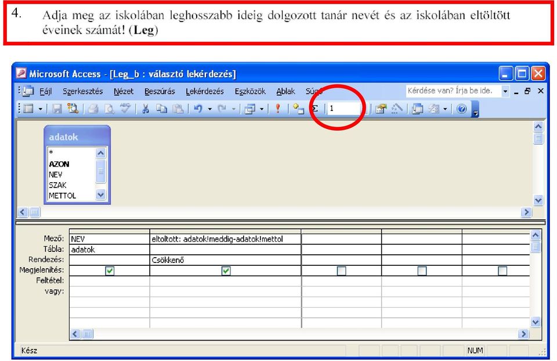The height and width of the screenshot is (361, 557).
Task: Open Print Preview from the toolbar
Action: pos(110,109)
